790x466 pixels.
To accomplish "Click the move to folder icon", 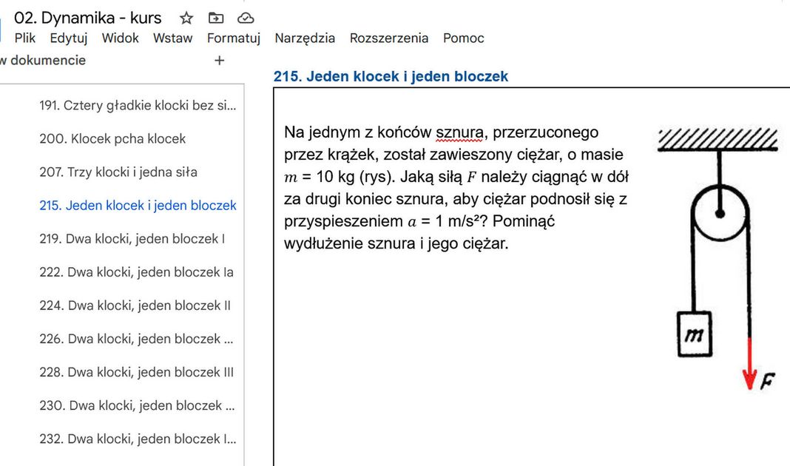I will 215,18.
